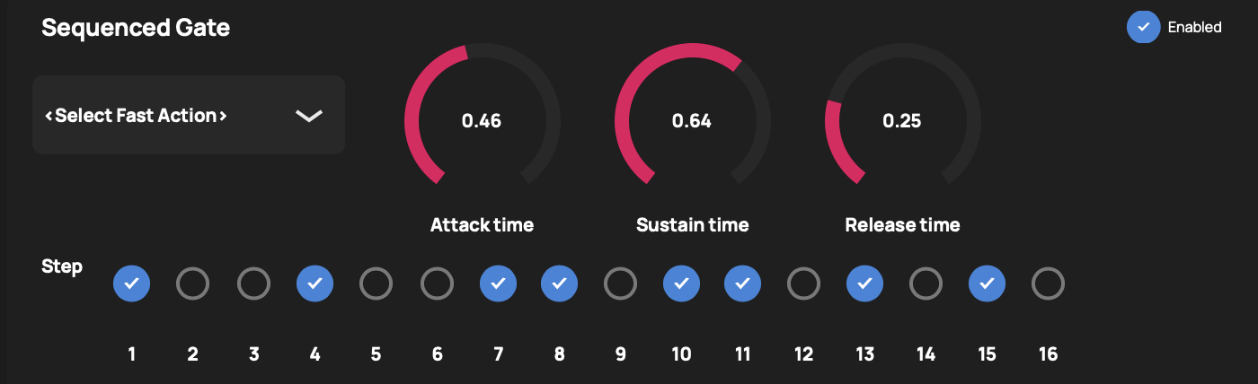Screen dimensions: 1258x384
Task: Disable step 15 in the sequence
Action: coord(987,284)
